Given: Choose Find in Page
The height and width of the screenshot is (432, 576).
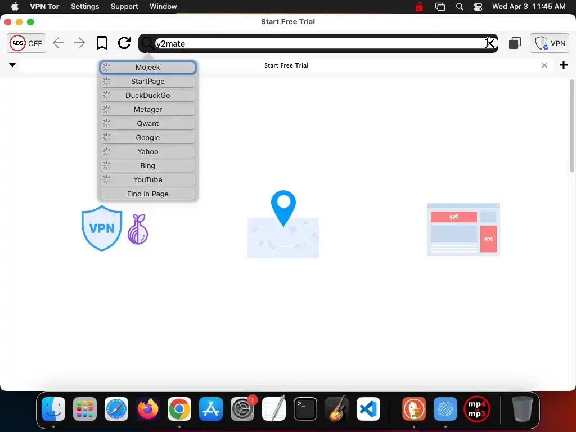Looking at the screenshot, I should 148,193.
